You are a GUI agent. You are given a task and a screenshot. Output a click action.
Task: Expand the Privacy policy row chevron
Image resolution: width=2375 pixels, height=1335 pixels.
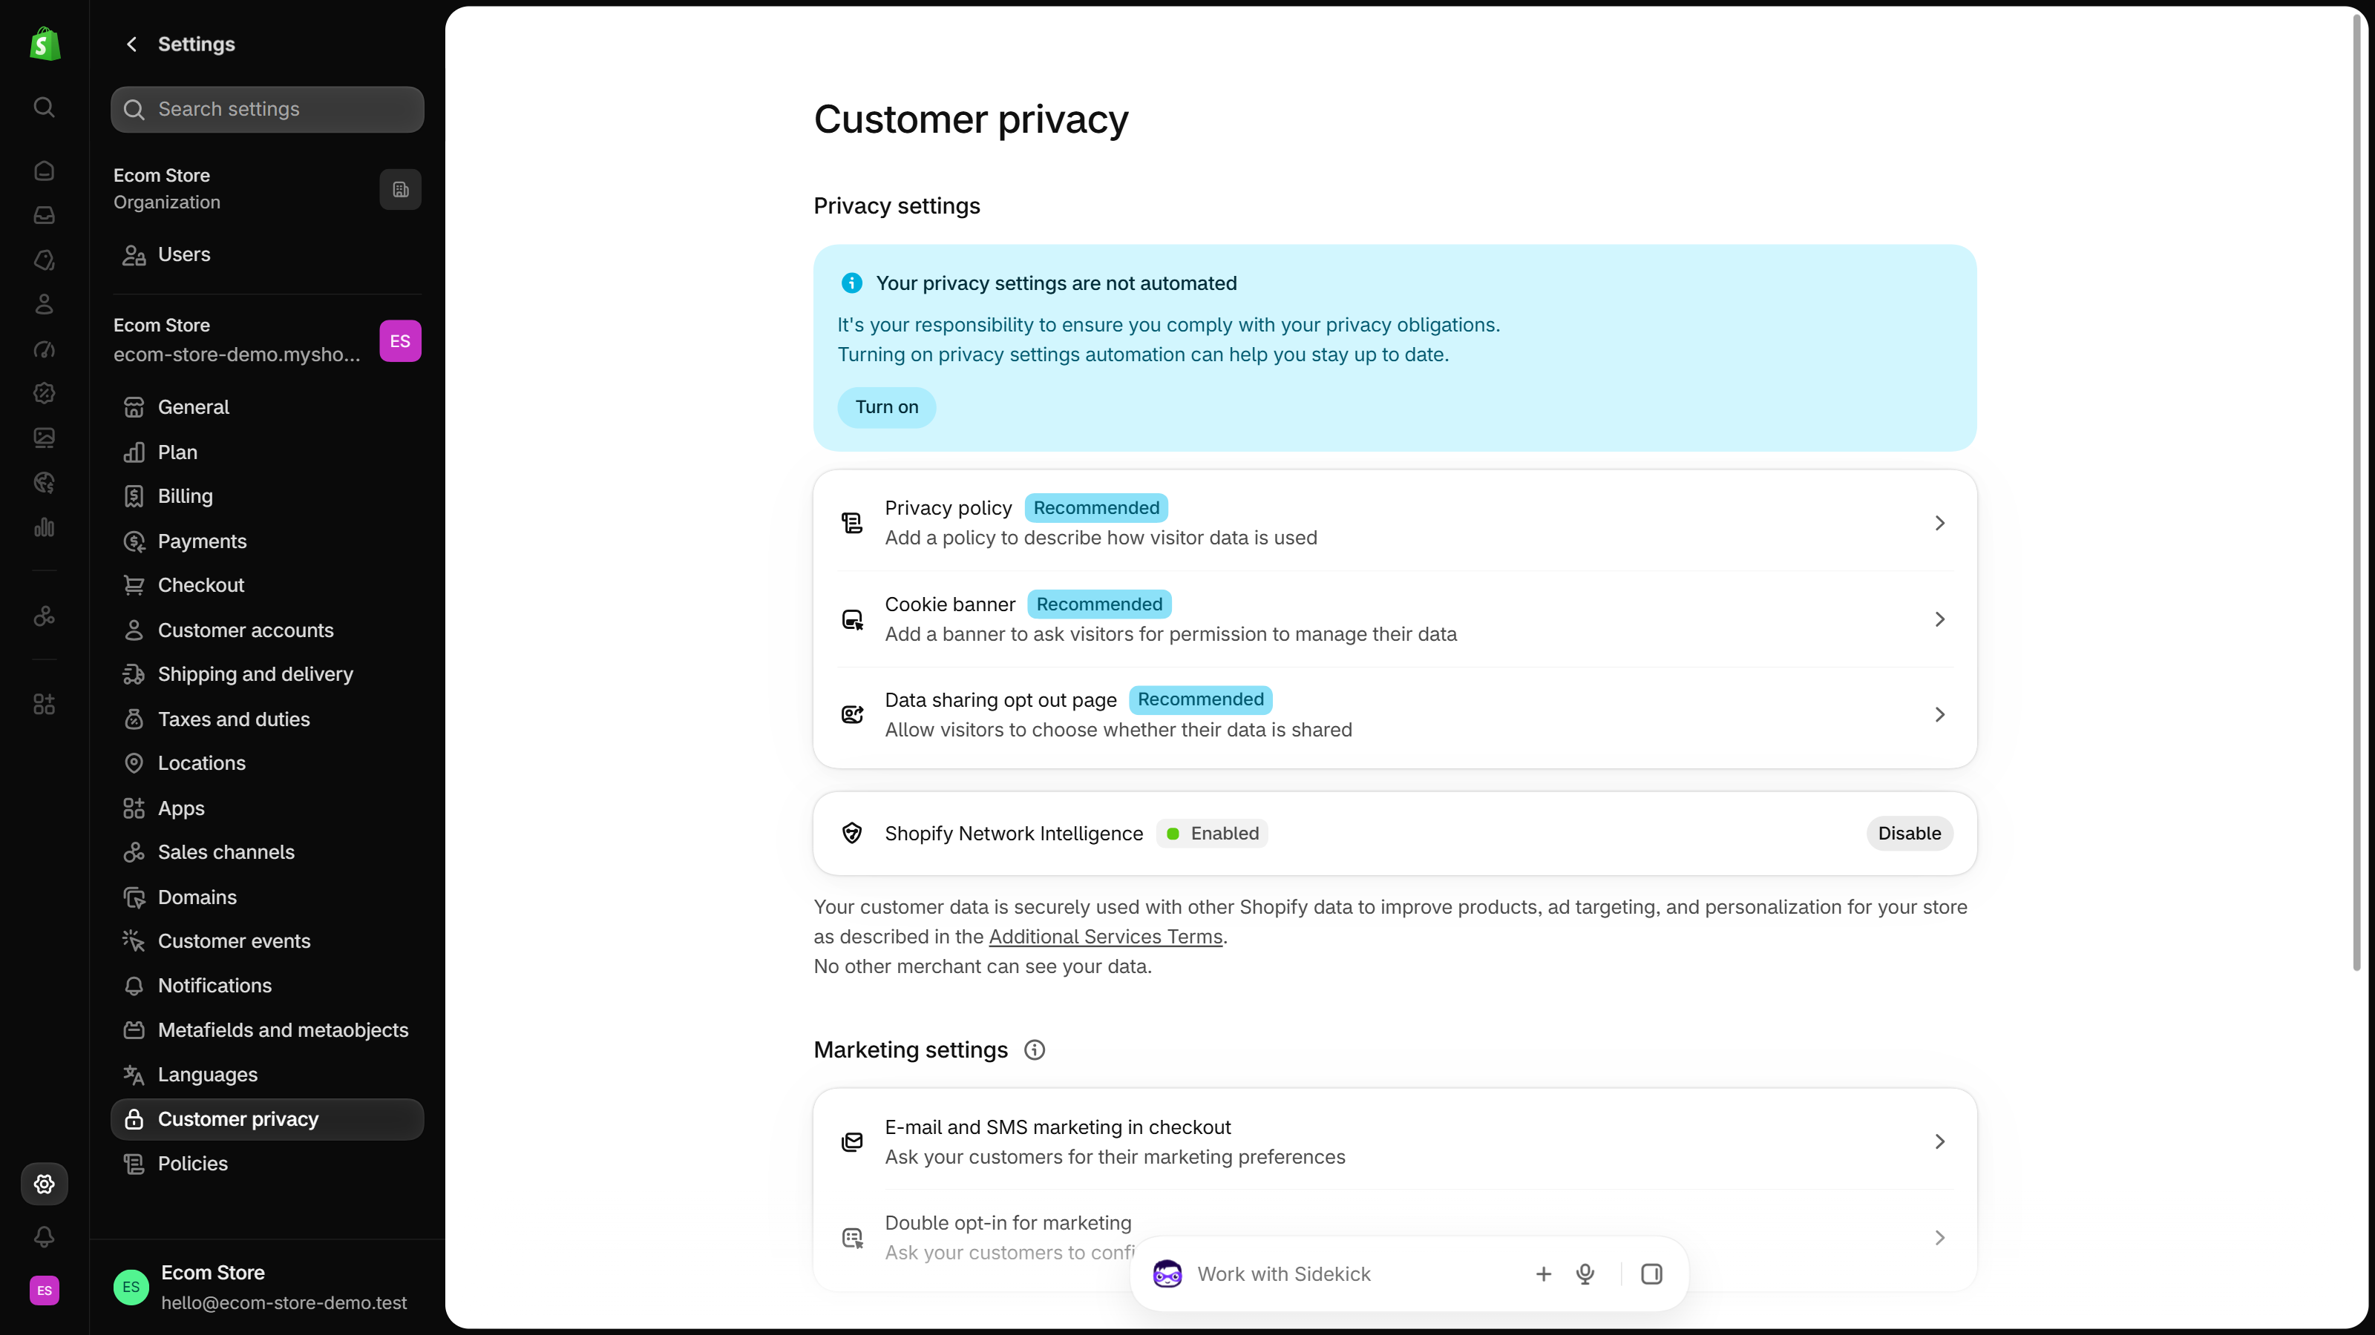tap(1940, 524)
